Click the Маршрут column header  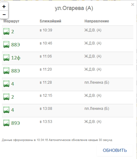11,21
